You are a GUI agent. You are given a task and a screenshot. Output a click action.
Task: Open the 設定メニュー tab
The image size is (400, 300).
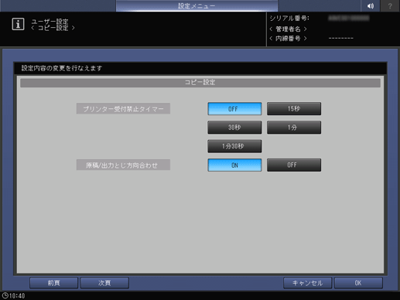[197, 5]
